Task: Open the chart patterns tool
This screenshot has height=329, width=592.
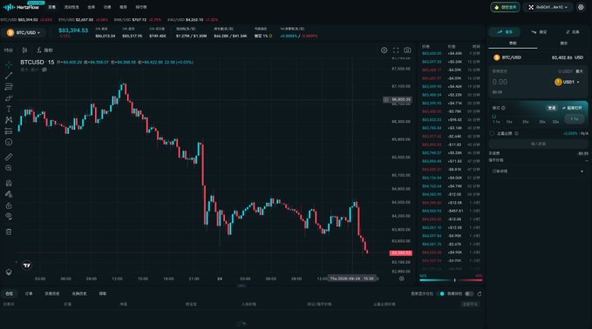Action: [x=9, y=120]
